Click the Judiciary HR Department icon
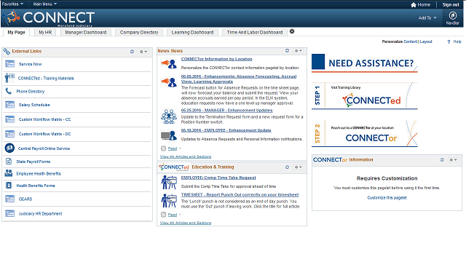The height and width of the screenshot is (262, 466). click(9, 213)
